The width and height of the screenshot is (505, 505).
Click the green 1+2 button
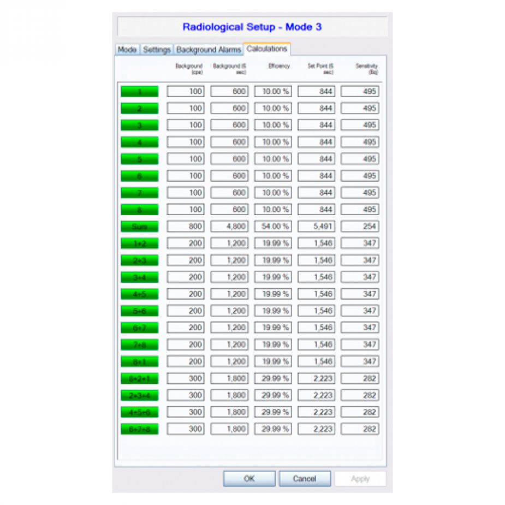pyautogui.click(x=139, y=243)
